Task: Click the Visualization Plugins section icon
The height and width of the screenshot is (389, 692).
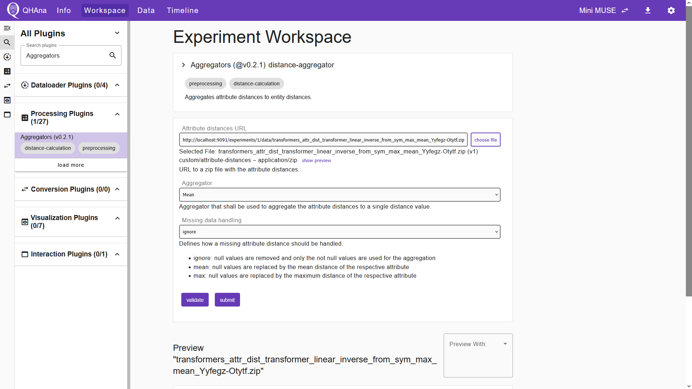Action: (x=25, y=222)
